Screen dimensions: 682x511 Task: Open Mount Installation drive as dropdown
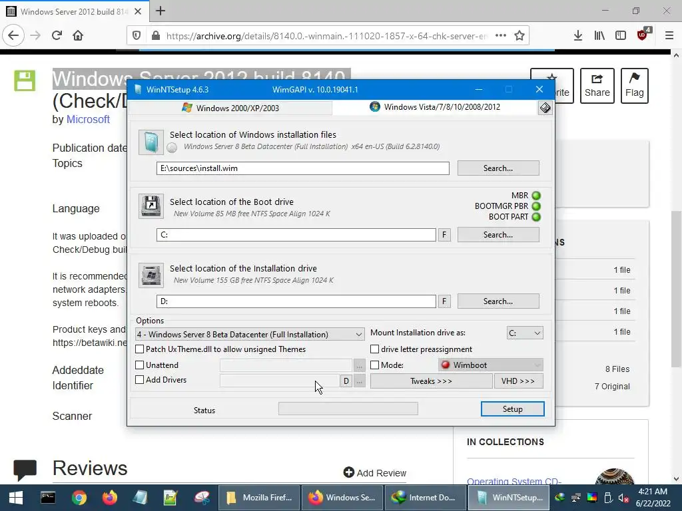[x=525, y=333]
